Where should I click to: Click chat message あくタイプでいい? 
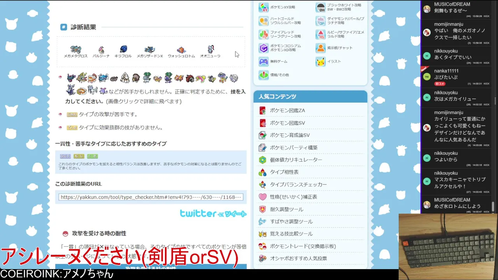click(453, 57)
